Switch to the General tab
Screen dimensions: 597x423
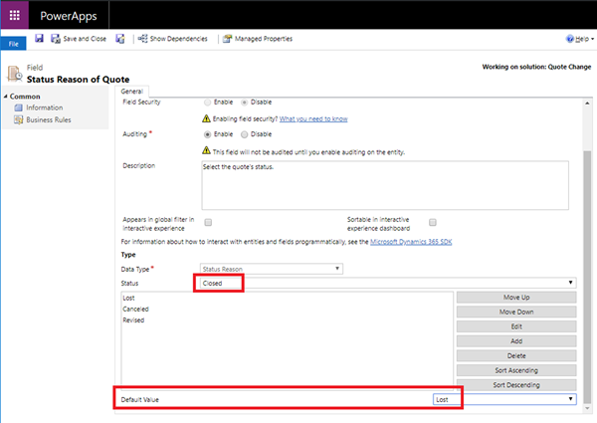tap(133, 92)
